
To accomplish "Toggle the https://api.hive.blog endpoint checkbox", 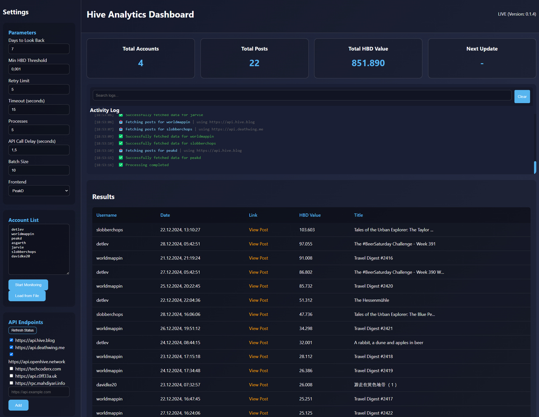I will 11,340.
